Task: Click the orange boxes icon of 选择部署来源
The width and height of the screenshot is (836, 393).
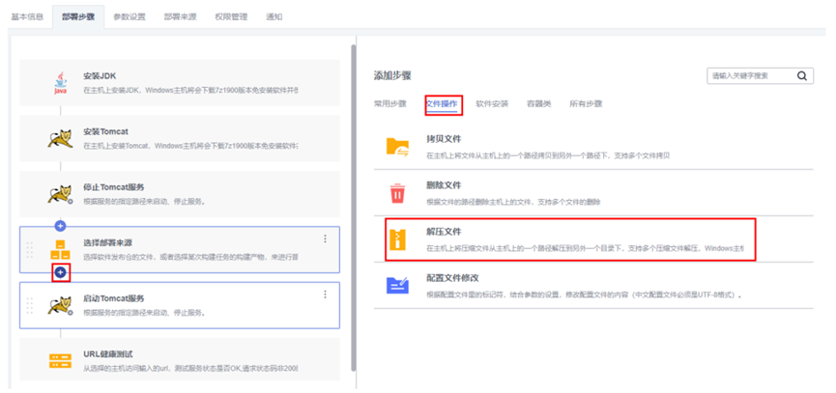Action: [x=60, y=250]
